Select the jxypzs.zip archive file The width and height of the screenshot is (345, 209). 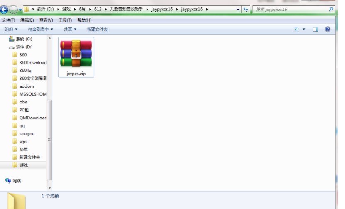[x=76, y=57]
